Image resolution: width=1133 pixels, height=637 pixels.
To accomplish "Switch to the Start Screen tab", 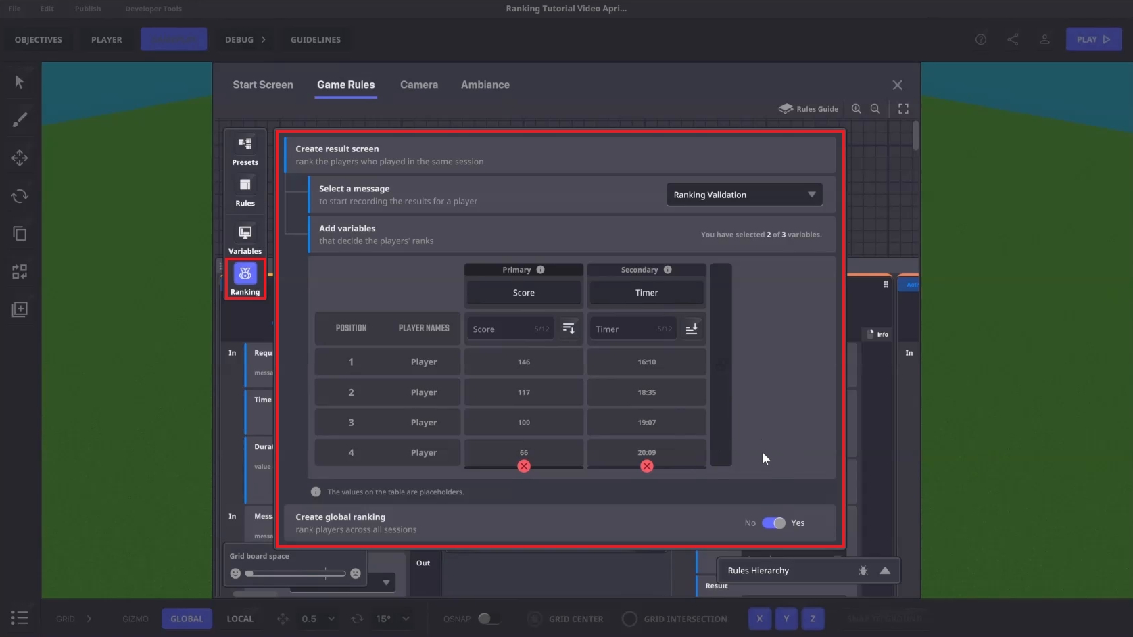I will pos(263,85).
